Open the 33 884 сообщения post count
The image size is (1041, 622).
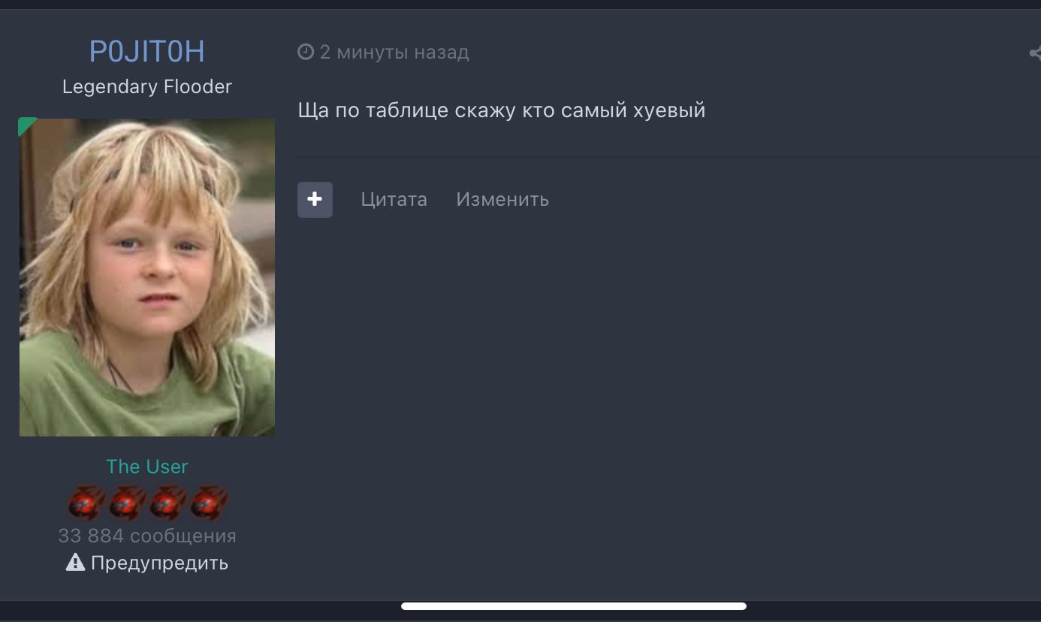pyautogui.click(x=147, y=536)
